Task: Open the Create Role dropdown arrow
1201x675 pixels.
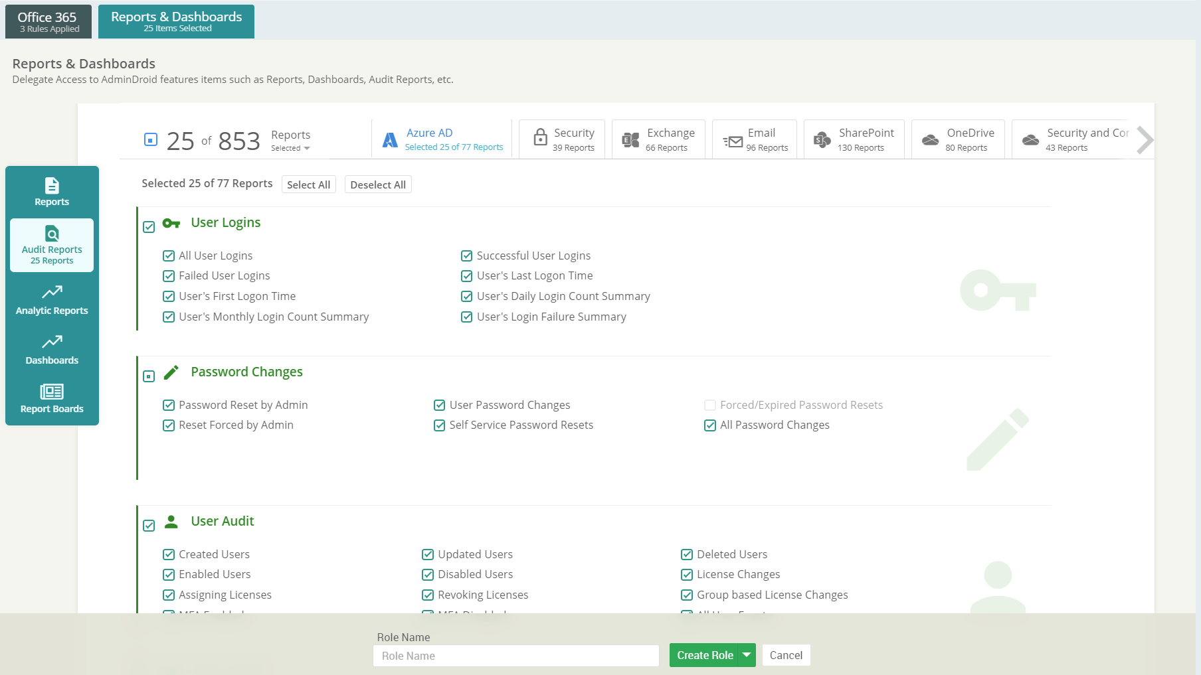Action: (747, 655)
